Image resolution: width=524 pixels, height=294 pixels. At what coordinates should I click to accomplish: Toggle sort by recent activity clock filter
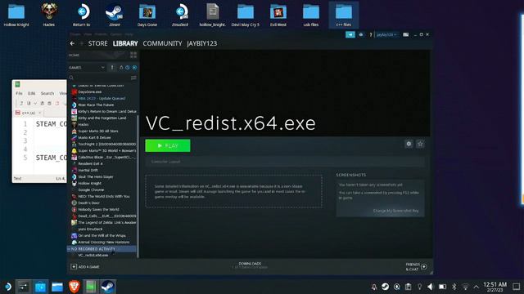128,67
